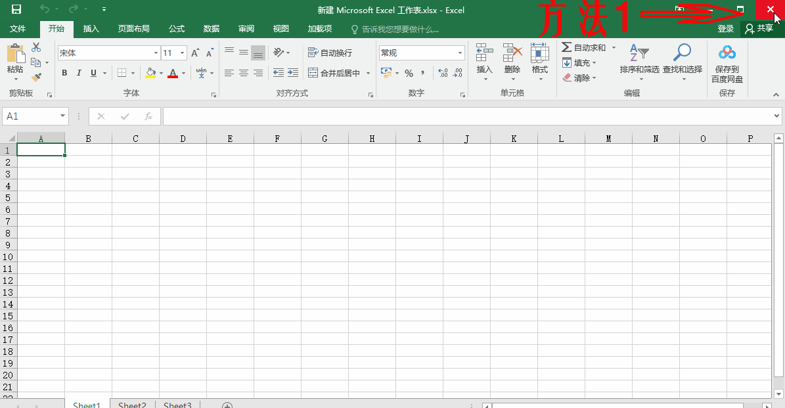Click the 插入 cells icon in ribbon
The image size is (785, 408).
(x=485, y=53)
